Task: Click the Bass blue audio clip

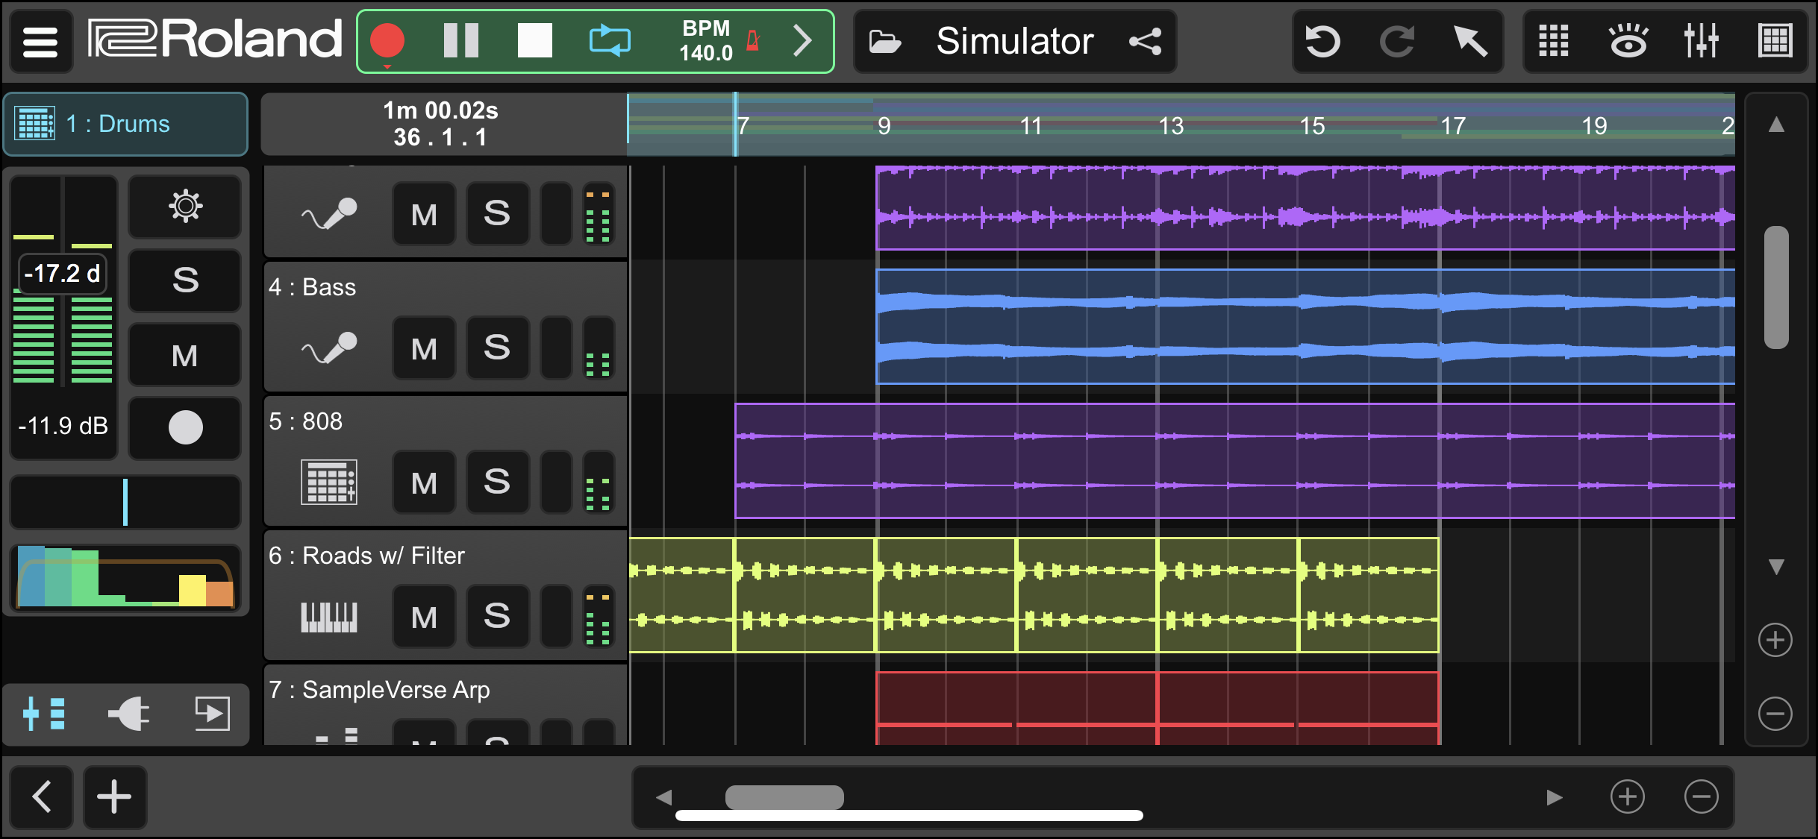Action: tap(1305, 327)
